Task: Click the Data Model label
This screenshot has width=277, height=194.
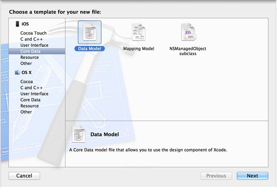Action: pyautogui.click(x=90, y=49)
